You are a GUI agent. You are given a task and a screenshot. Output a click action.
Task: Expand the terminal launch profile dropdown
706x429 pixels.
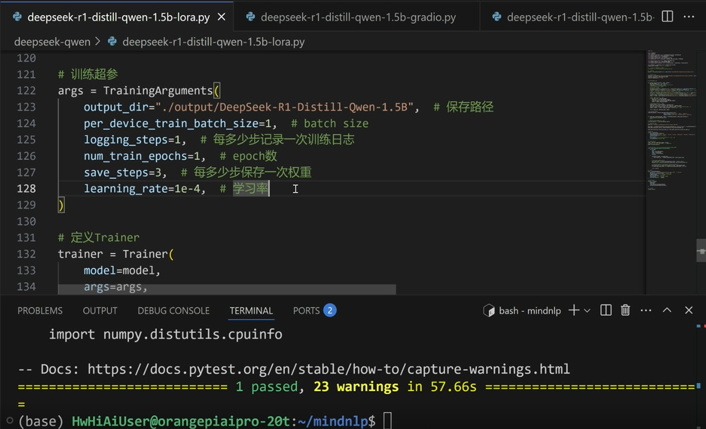click(587, 311)
